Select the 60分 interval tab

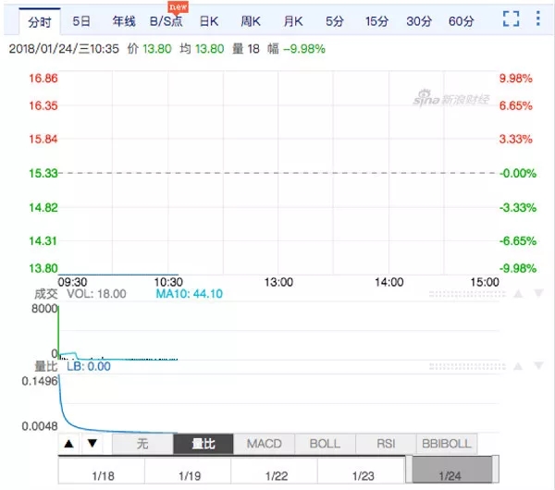click(462, 20)
